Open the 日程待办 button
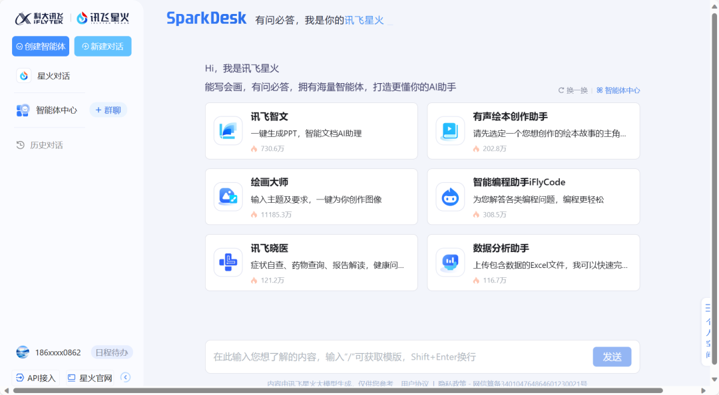 [x=111, y=352]
